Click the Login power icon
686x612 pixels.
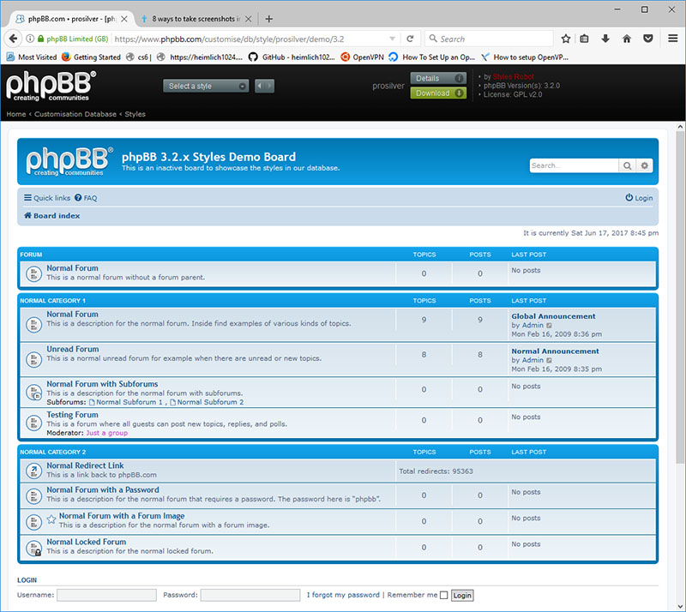[629, 198]
